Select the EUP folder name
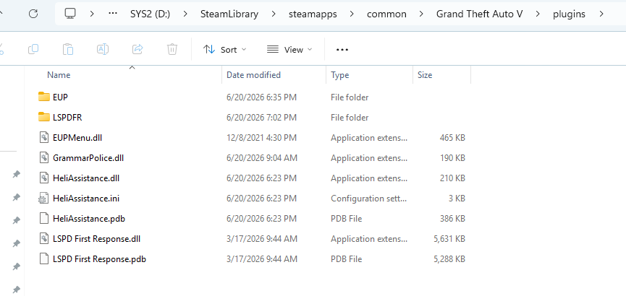626x296 pixels. tap(60, 97)
